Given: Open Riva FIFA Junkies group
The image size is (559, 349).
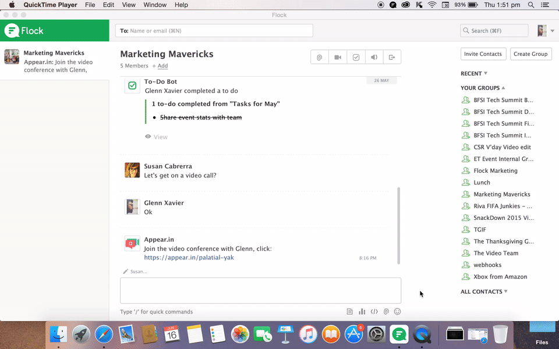Looking at the screenshot, I should tap(503, 206).
